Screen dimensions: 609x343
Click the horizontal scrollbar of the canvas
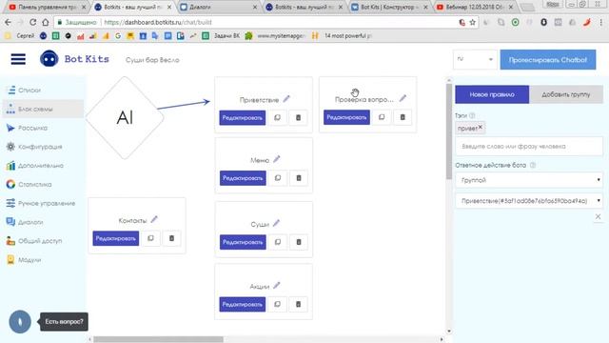pos(158,339)
